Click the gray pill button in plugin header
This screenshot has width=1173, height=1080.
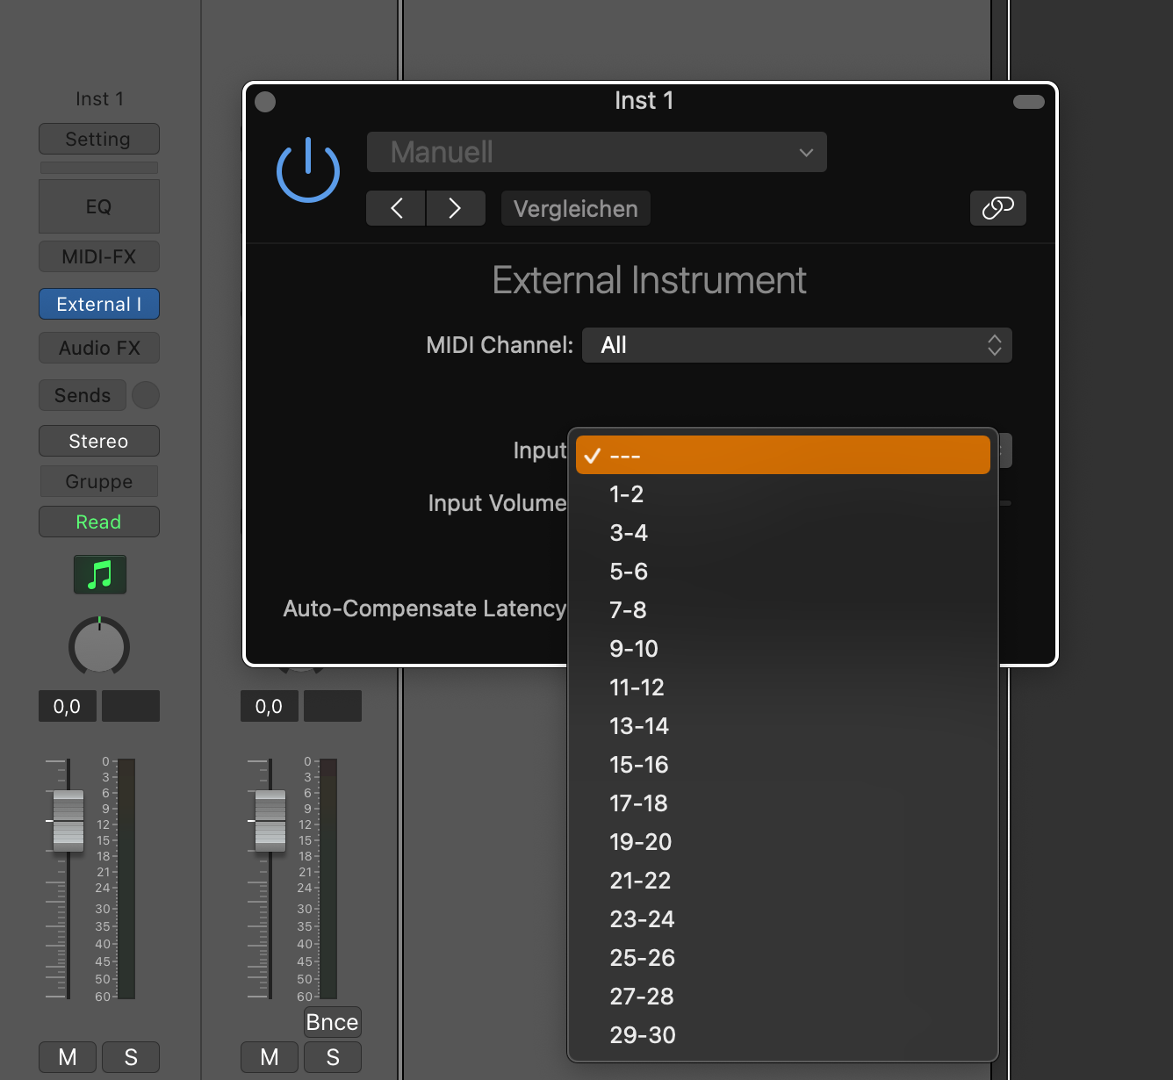click(1028, 102)
